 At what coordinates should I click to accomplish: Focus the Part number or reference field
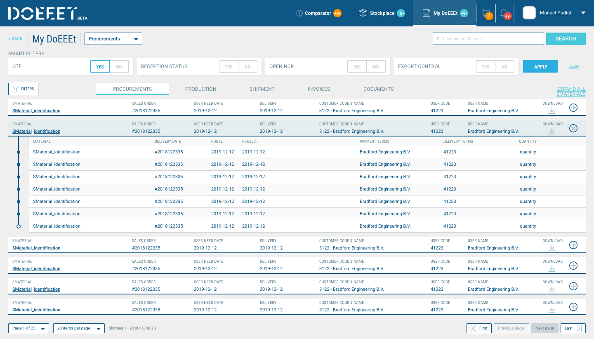(x=488, y=39)
